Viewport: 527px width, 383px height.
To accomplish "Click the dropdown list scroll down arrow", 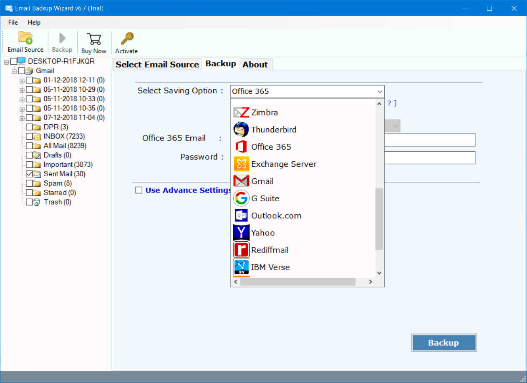I will (379, 273).
